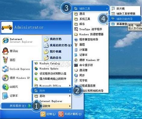142x119 pixels.
Task: Launch 屏幕键盘 on-screen keyboard
Action: [119, 24]
